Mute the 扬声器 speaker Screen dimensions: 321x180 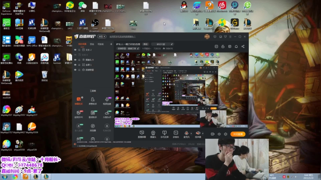coord(198,134)
